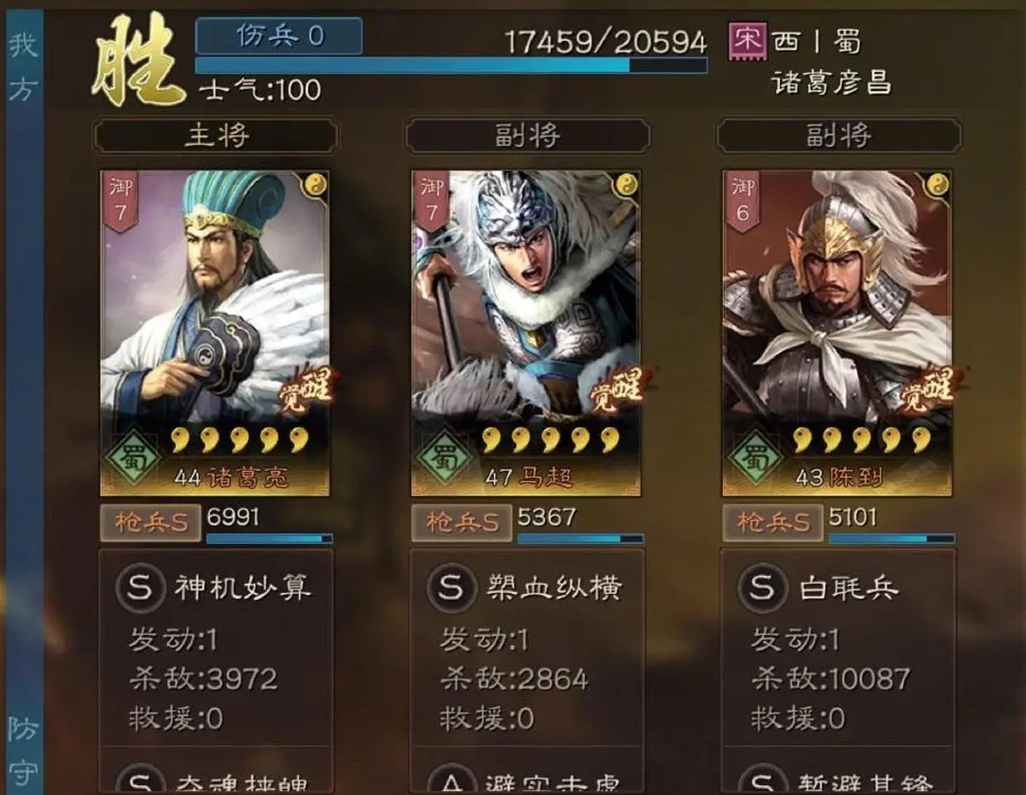Click the 枪兵S troop label under 陈到
The width and height of the screenshot is (1026, 795).
pos(772,522)
